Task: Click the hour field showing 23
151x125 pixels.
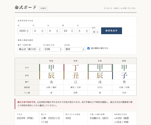Action: [x=69, y=31]
